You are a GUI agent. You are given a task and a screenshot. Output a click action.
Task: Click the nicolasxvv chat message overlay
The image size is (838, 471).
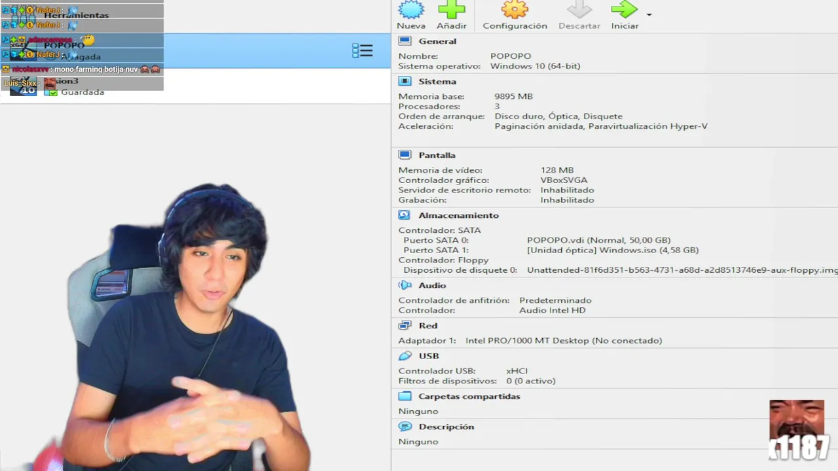(x=82, y=69)
